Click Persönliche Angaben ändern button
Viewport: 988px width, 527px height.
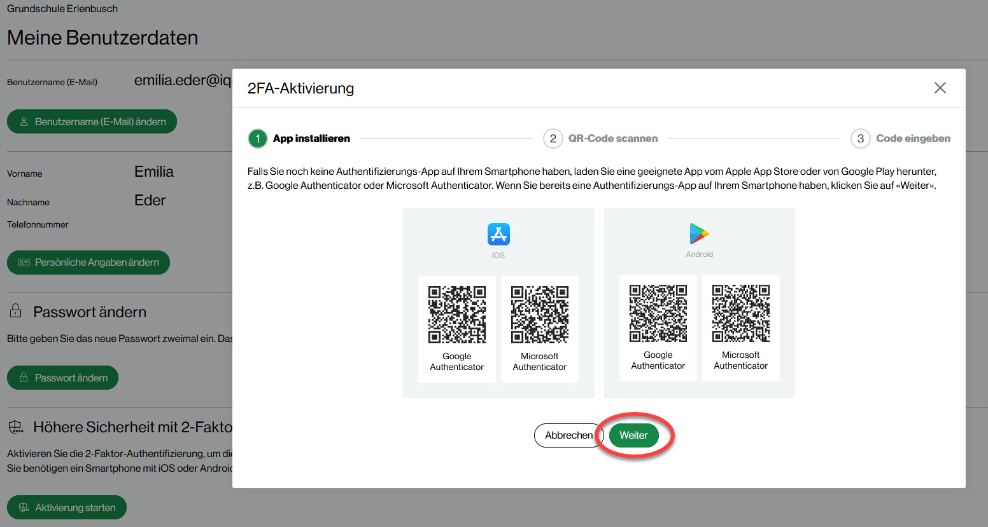coord(88,263)
